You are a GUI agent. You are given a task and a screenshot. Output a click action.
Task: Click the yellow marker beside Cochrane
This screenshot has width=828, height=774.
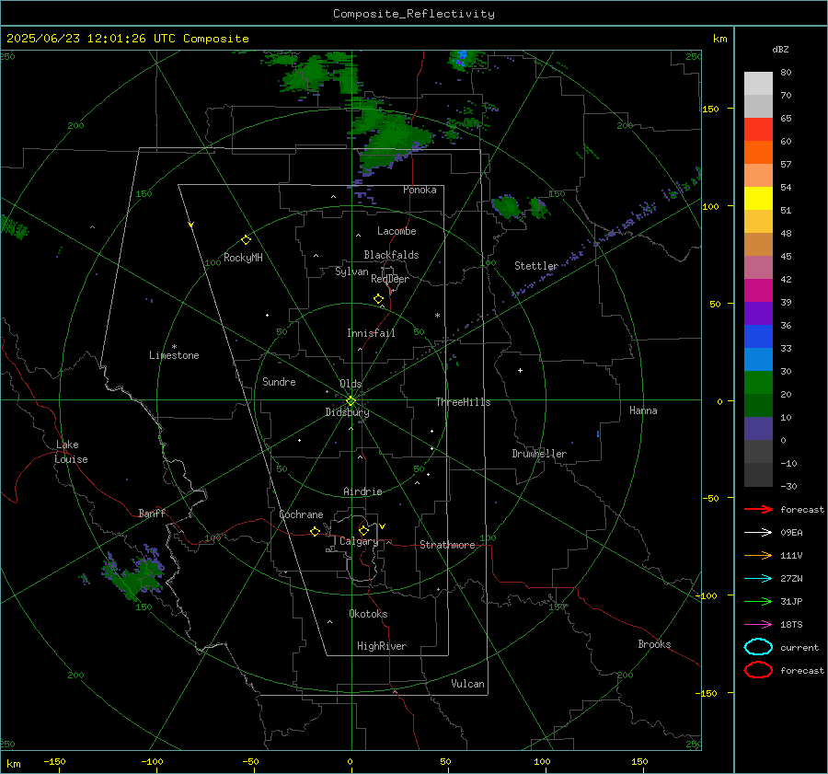(x=315, y=531)
